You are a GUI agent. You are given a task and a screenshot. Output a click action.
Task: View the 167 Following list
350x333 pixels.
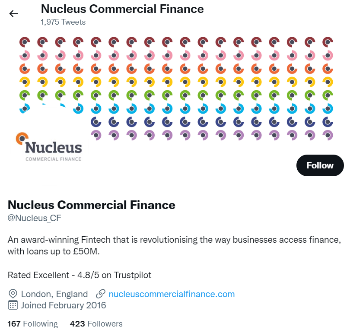32,323
